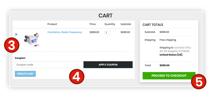
Task: Proceed to checkout via green button
Action: point(169,76)
